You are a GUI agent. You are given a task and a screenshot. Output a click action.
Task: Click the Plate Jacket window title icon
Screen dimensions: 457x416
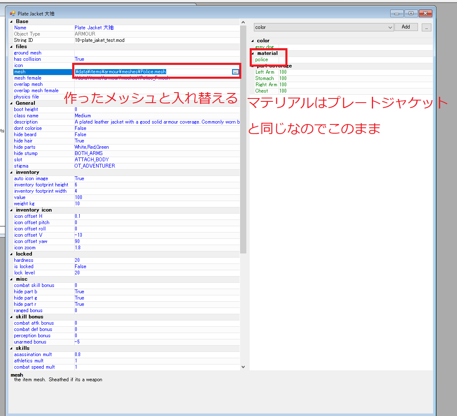click(x=12, y=13)
